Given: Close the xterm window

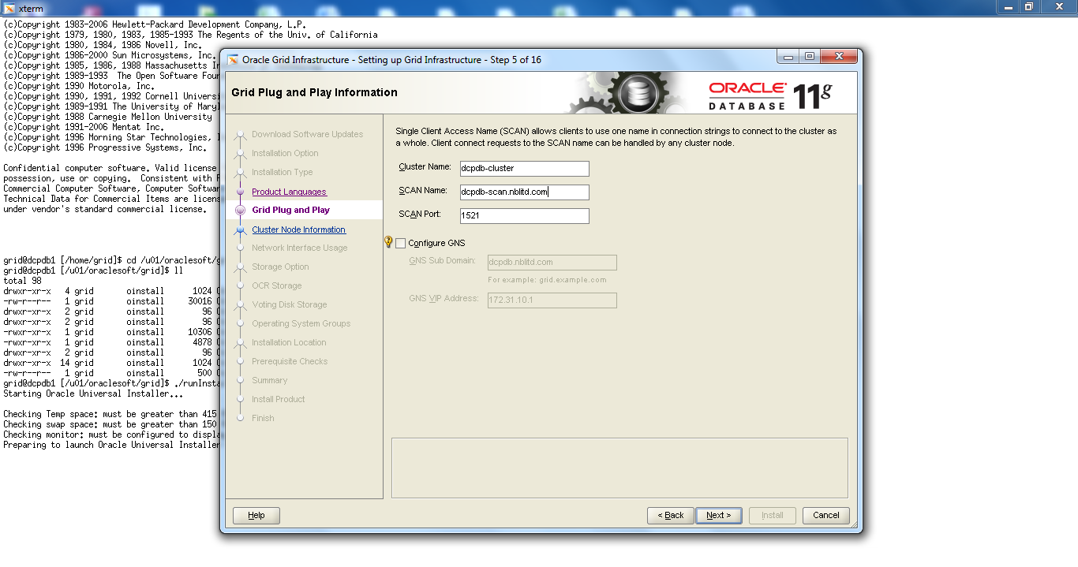Looking at the screenshot, I should tap(1057, 6).
